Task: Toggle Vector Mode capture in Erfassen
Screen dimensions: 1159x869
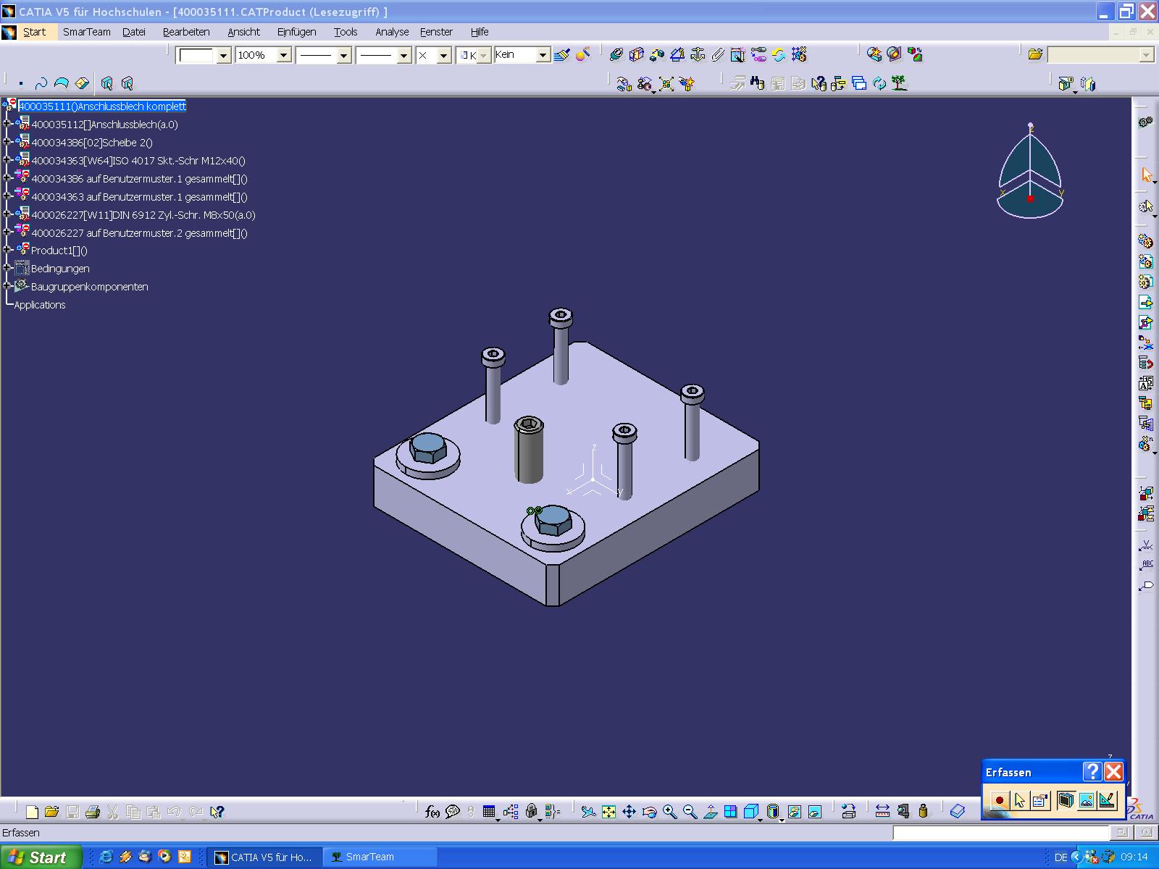Action: 1106,801
